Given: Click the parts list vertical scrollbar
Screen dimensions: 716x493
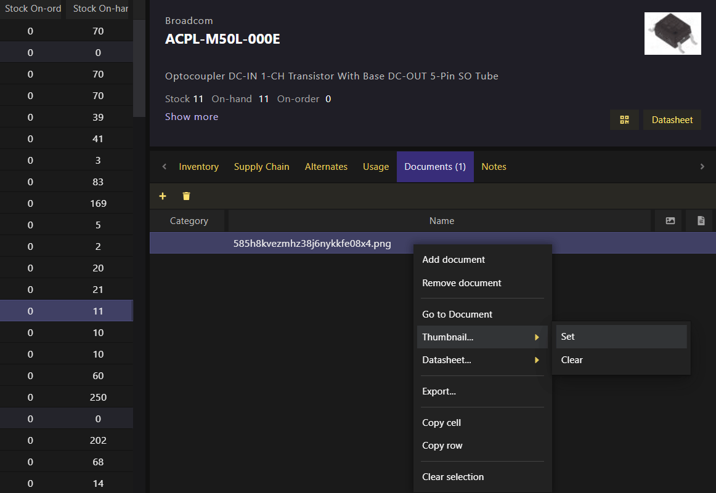Looking at the screenshot, I should click(139, 68).
